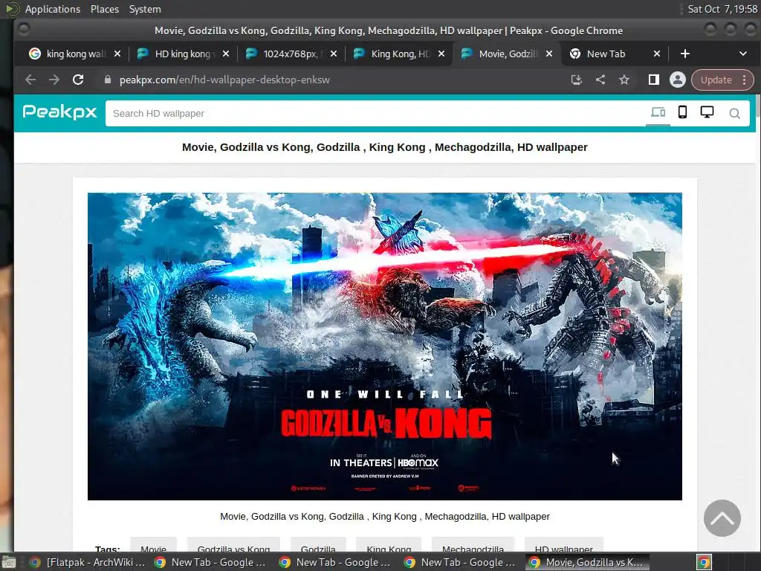Image resolution: width=761 pixels, height=571 pixels.
Task: Close the 'king kong wall' tab
Action: pos(117,54)
